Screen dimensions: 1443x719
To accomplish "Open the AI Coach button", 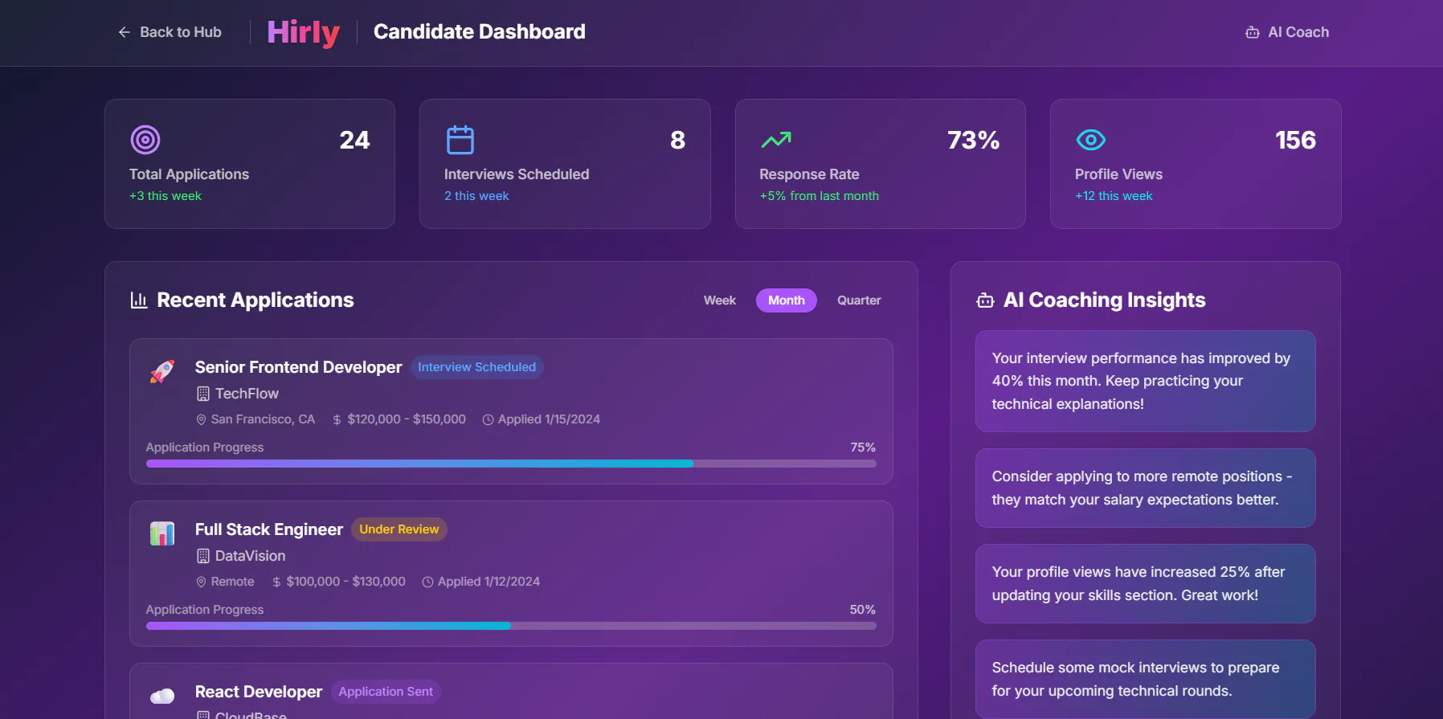I will pyautogui.click(x=1287, y=32).
